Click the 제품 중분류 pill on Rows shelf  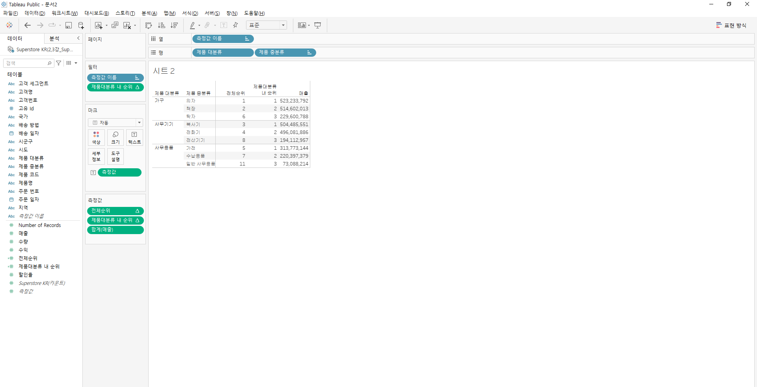[285, 52]
